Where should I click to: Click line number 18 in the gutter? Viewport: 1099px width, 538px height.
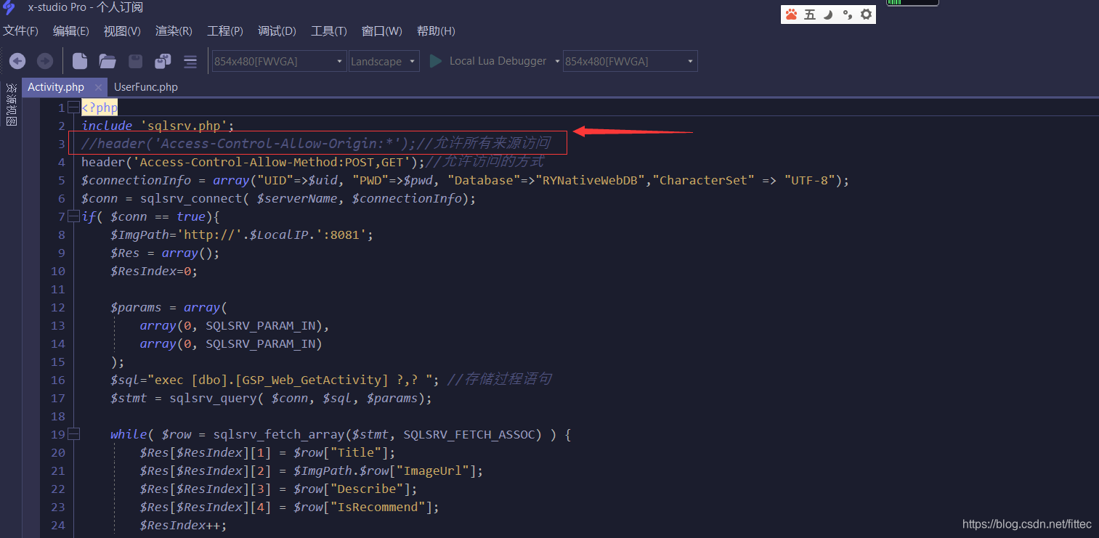[58, 416]
